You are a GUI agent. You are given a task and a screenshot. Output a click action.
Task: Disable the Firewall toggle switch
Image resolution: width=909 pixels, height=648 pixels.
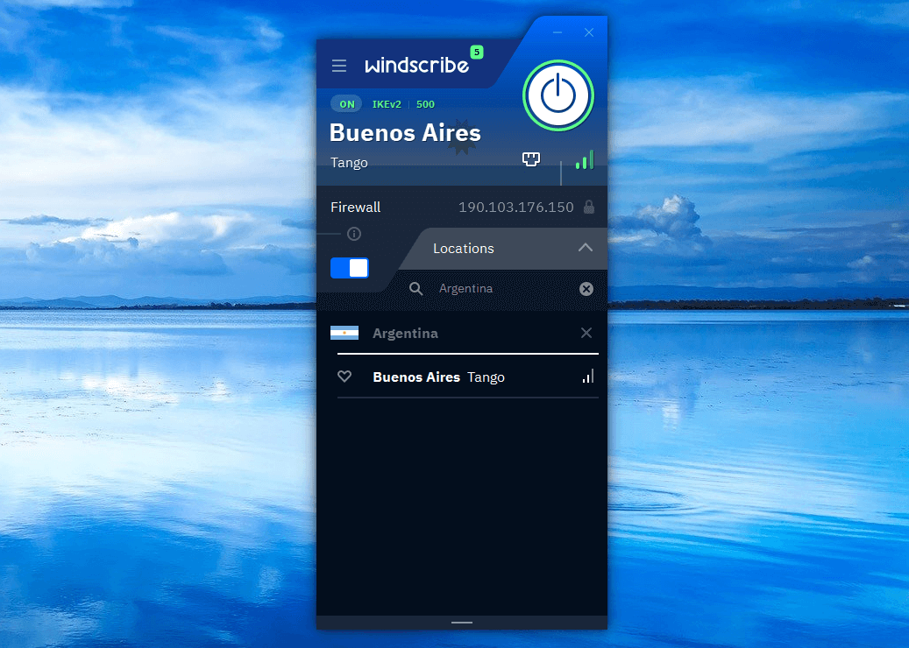(x=350, y=268)
